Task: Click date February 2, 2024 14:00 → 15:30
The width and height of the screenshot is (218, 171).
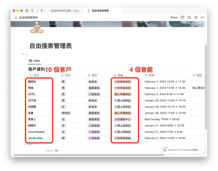Action: [165, 138]
